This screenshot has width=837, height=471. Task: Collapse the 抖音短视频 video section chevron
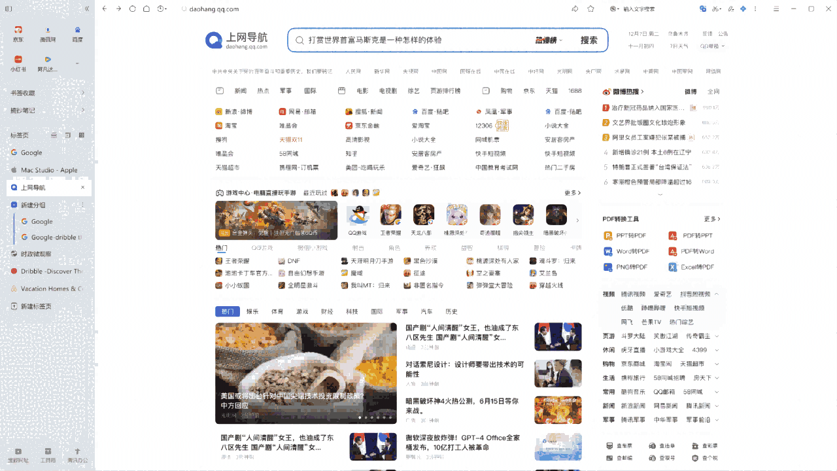tap(717, 294)
